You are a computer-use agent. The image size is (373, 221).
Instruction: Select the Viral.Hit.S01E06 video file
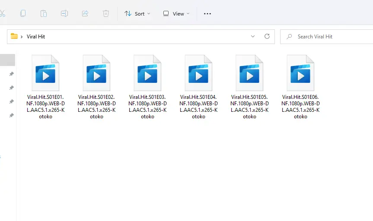[300, 87]
